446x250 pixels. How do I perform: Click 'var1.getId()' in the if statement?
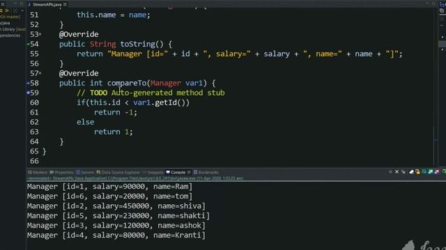click(160, 103)
